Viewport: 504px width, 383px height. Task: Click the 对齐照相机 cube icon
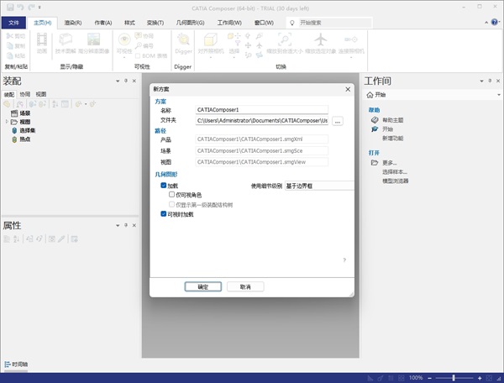pyautogui.click(x=211, y=39)
